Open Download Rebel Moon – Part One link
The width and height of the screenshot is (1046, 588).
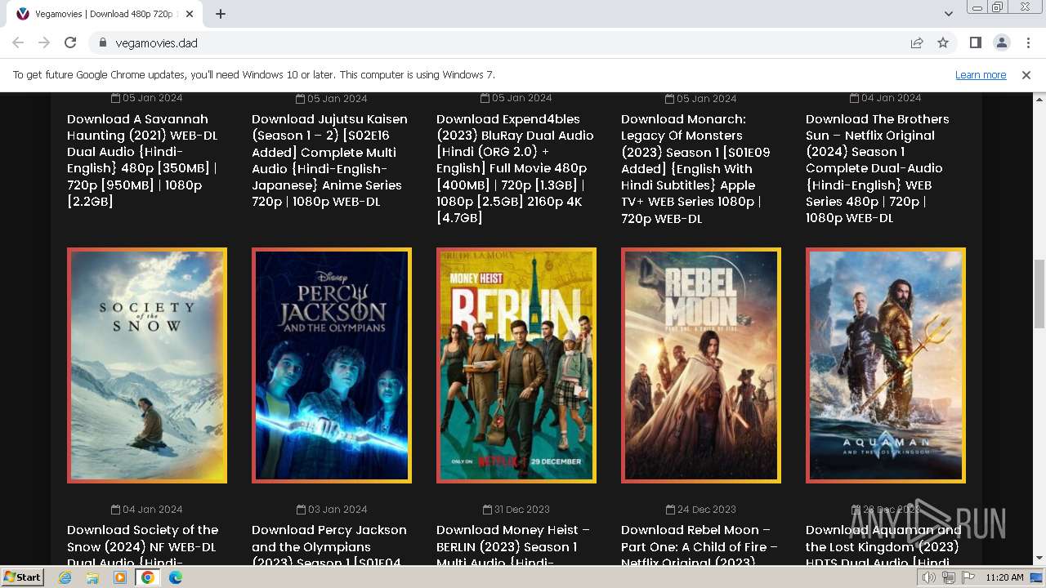[700, 546]
